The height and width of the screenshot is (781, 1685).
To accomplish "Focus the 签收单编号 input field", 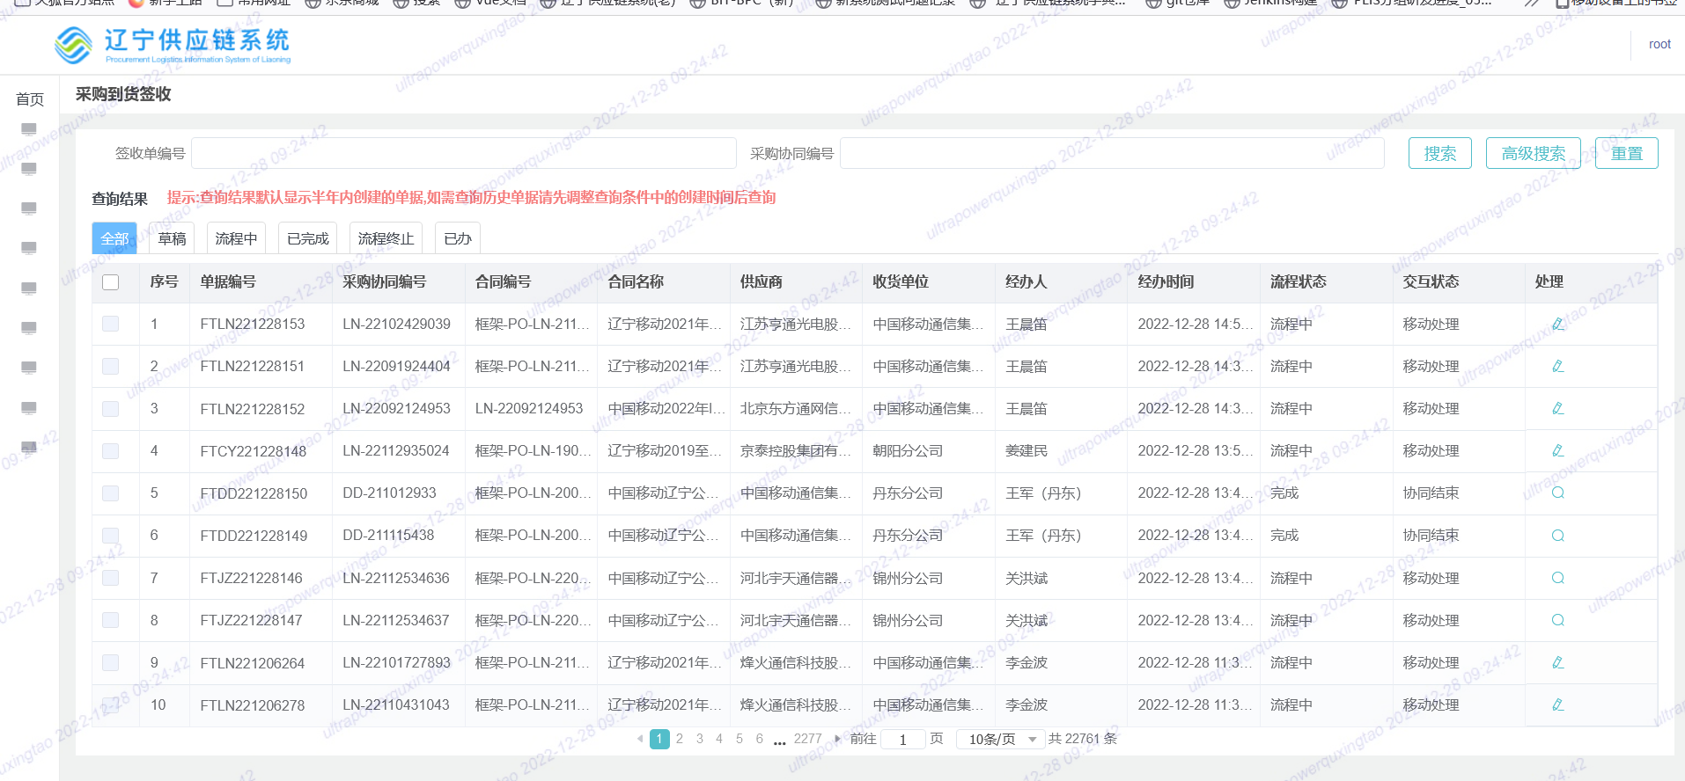I will 464,153.
